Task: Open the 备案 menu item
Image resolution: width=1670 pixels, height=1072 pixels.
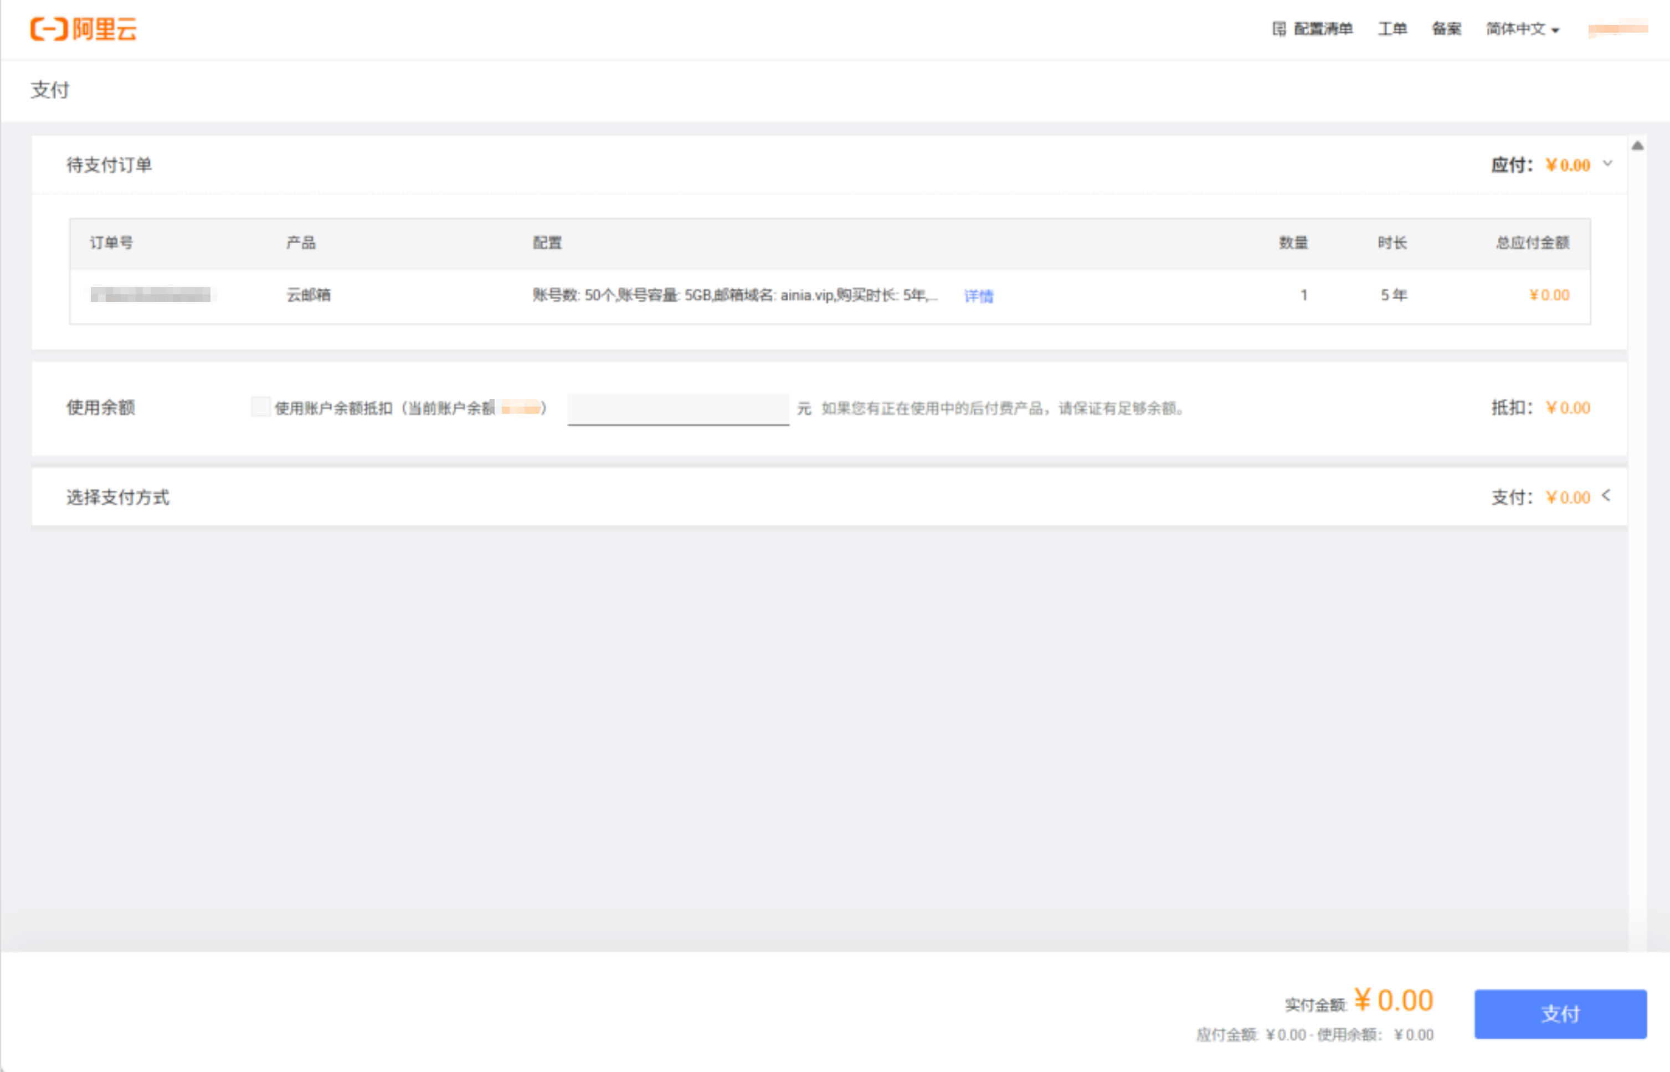Action: point(1447,29)
